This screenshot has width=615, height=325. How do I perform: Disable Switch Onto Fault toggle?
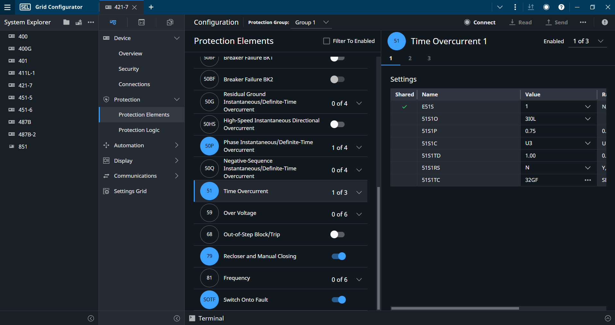click(x=339, y=300)
